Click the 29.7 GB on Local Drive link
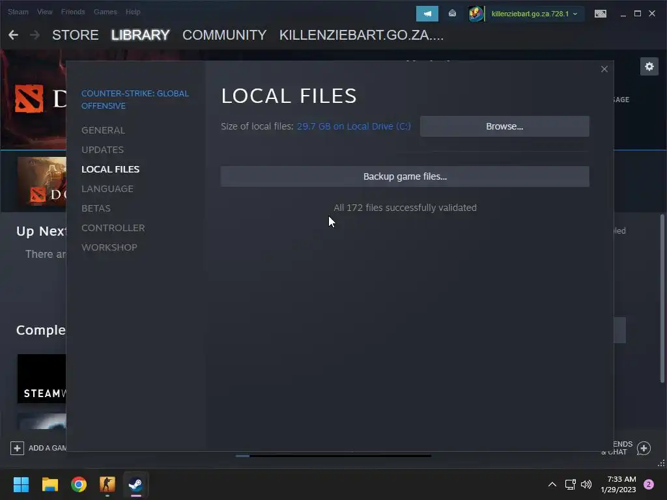 tap(354, 126)
